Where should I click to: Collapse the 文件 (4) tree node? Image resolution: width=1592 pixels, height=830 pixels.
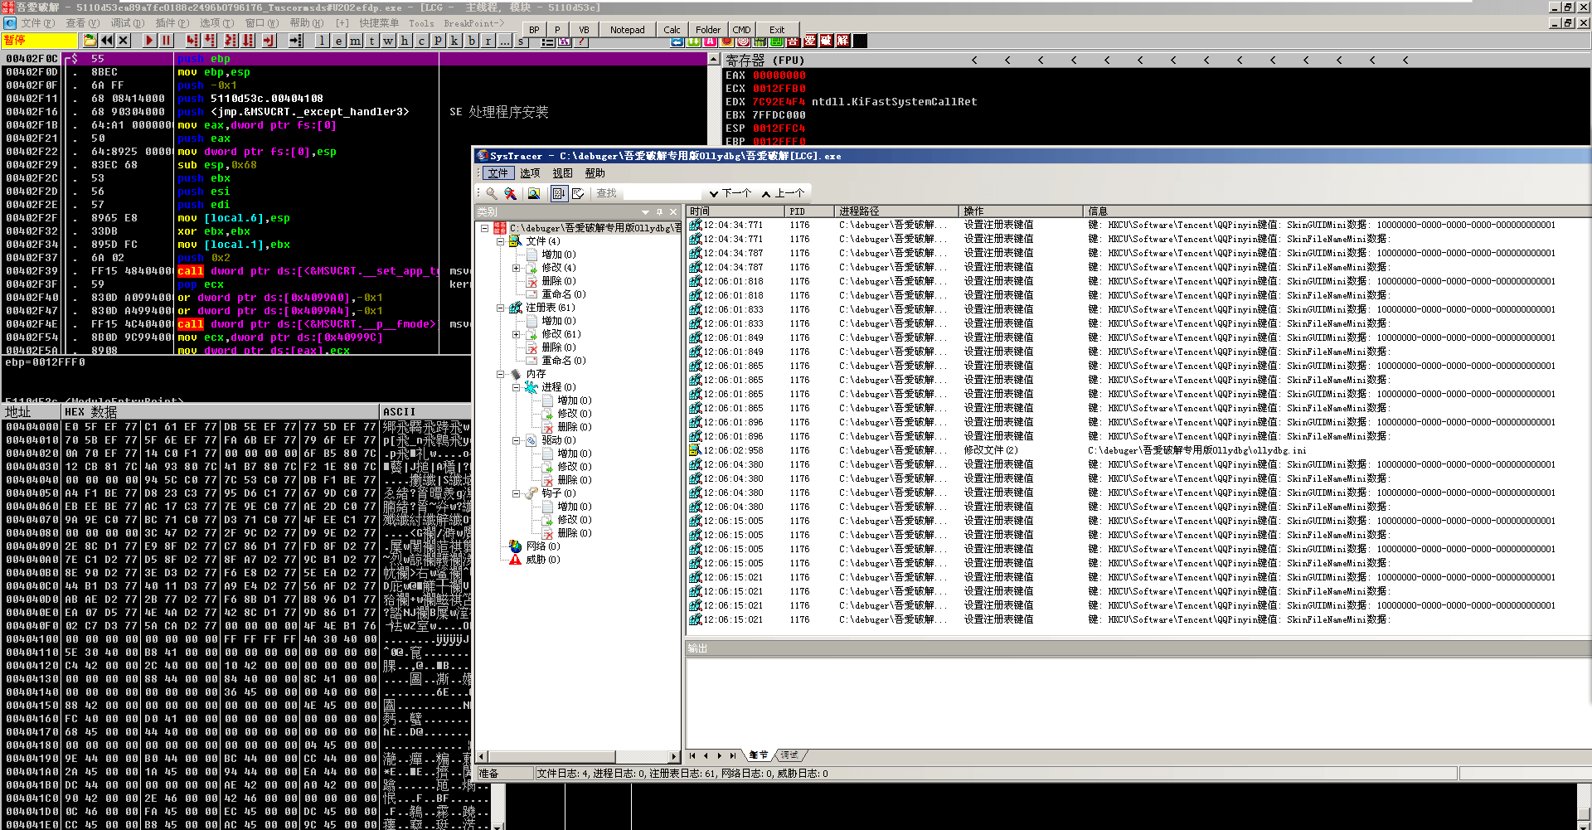click(x=500, y=241)
